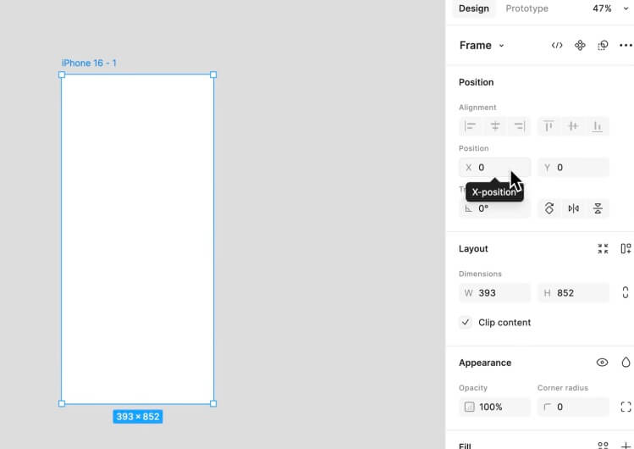Align selection to bottom edge
This screenshot has width=634, height=449.
click(x=598, y=126)
